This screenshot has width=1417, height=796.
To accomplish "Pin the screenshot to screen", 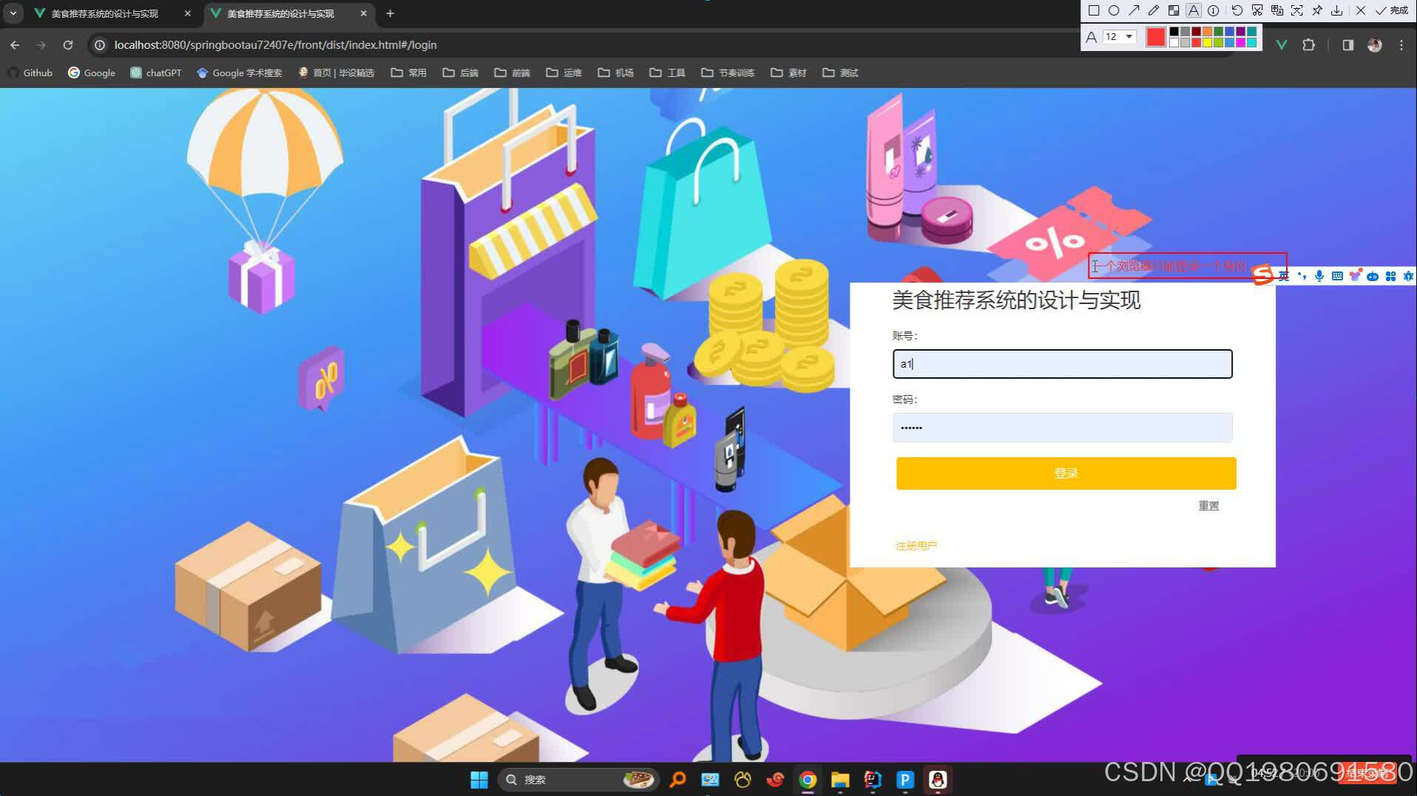I will pyautogui.click(x=1318, y=10).
